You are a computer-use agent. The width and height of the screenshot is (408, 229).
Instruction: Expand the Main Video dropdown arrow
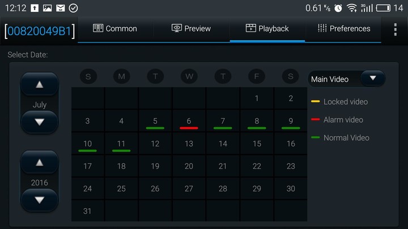click(x=373, y=79)
